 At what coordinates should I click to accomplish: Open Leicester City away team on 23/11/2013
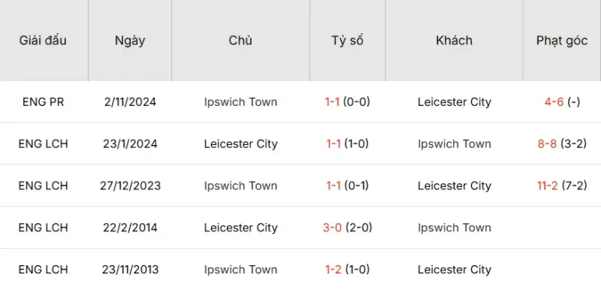point(455,269)
